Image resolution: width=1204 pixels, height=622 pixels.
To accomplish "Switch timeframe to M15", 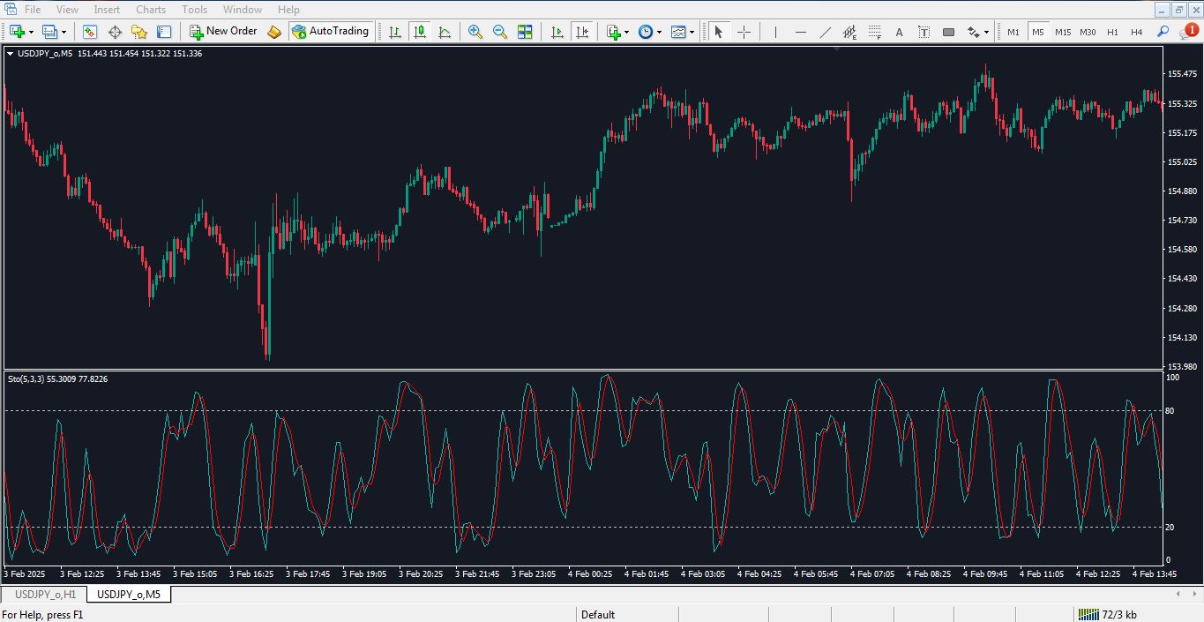I will (x=1063, y=32).
